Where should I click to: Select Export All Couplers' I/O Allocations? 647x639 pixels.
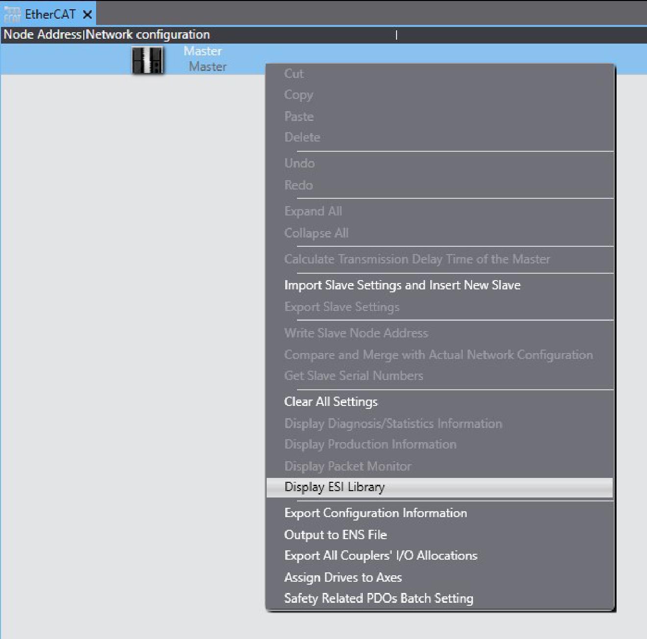[381, 555]
